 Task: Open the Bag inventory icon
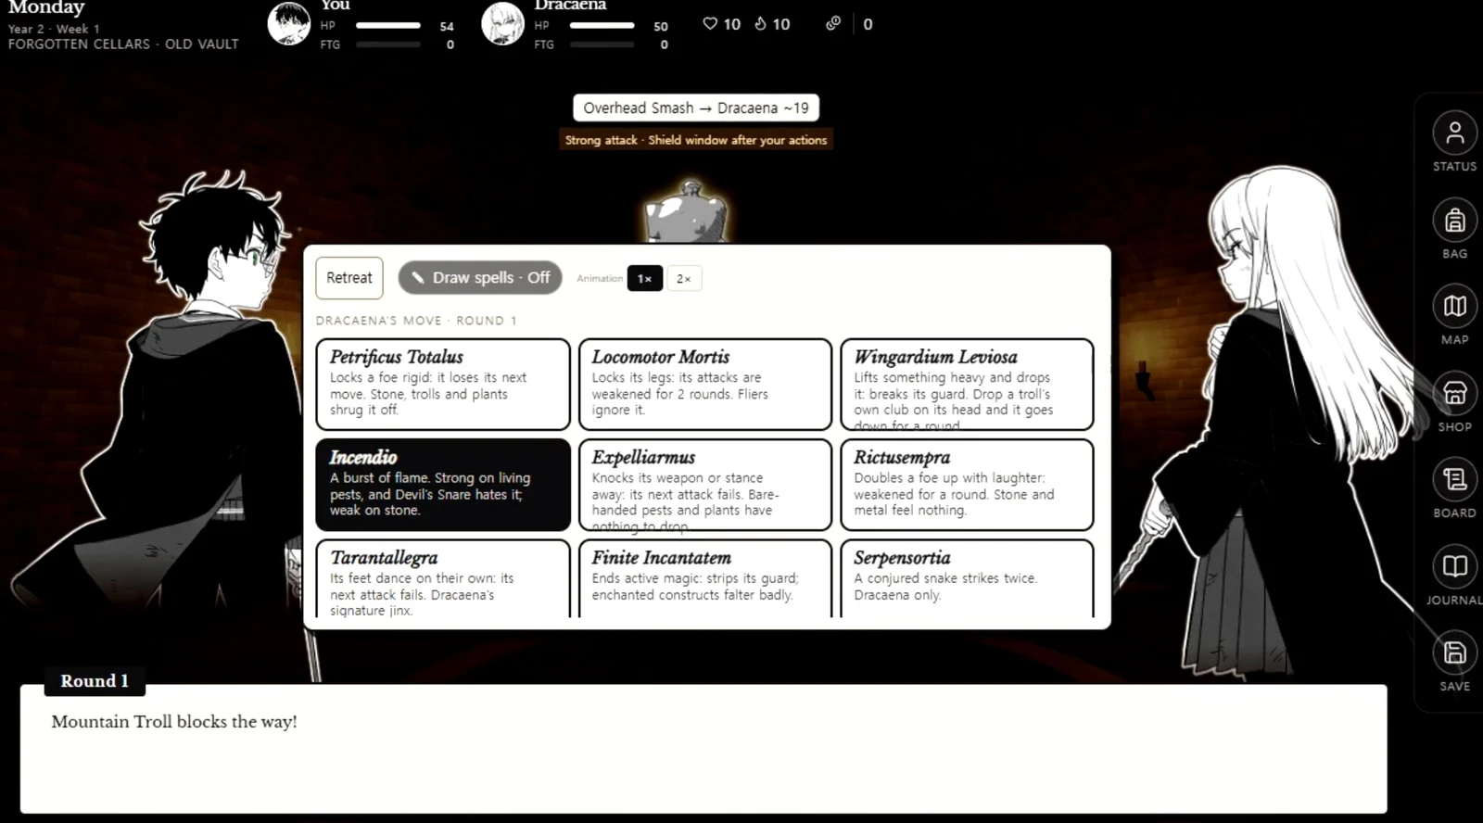click(x=1454, y=221)
